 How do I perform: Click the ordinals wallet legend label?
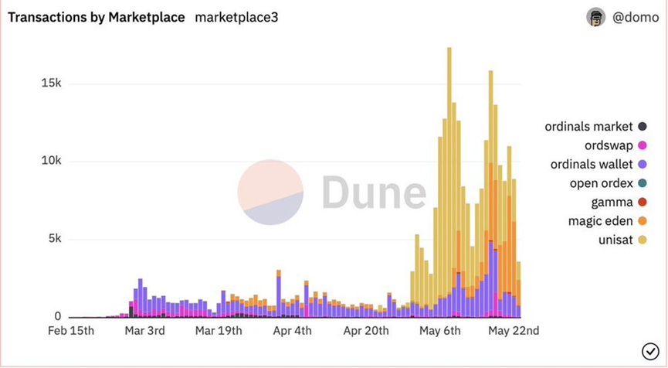592,164
